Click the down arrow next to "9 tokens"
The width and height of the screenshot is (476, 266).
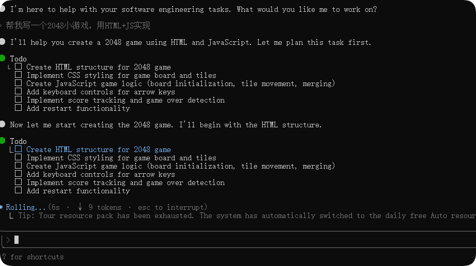[80, 207]
